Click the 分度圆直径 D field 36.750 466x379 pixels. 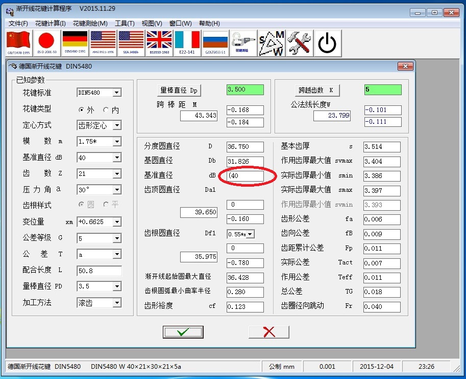[x=245, y=147]
